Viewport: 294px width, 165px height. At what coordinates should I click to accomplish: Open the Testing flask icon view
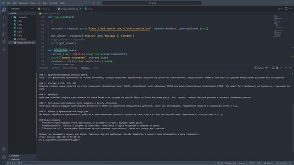(4, 49)
